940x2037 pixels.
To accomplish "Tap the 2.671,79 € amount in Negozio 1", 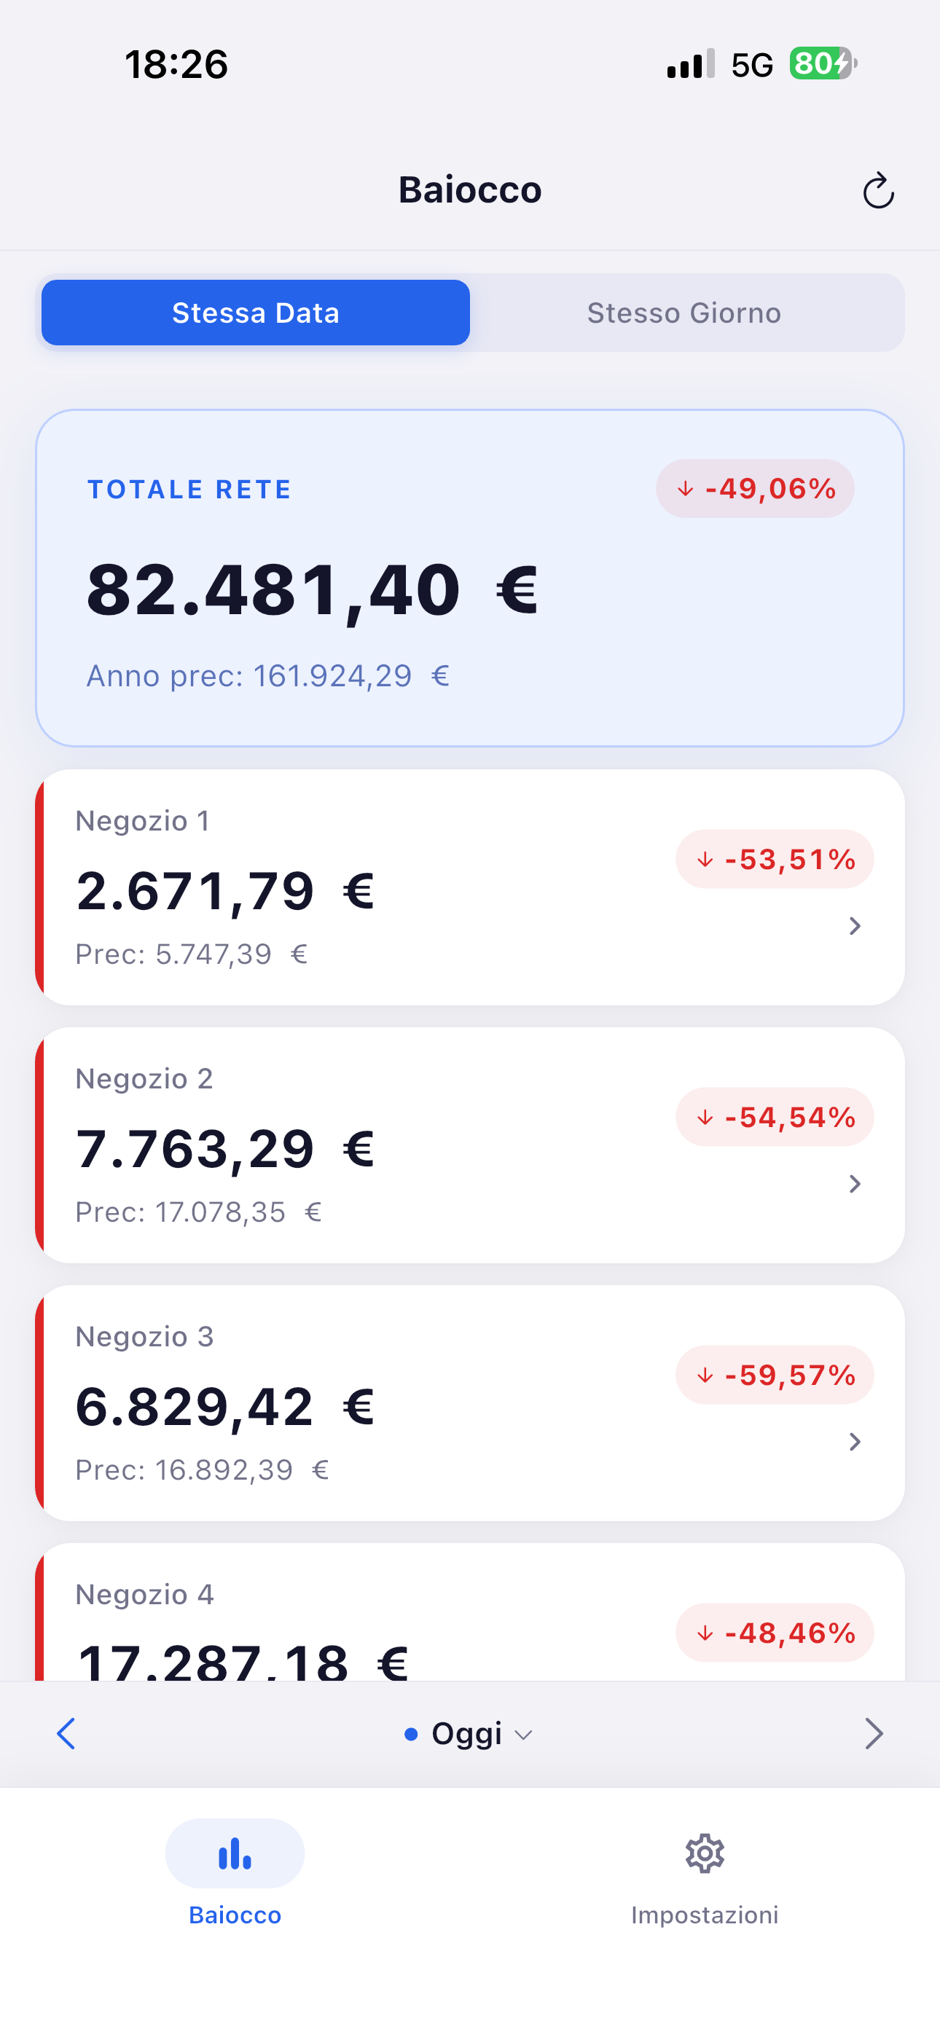I will click(224, 891).
